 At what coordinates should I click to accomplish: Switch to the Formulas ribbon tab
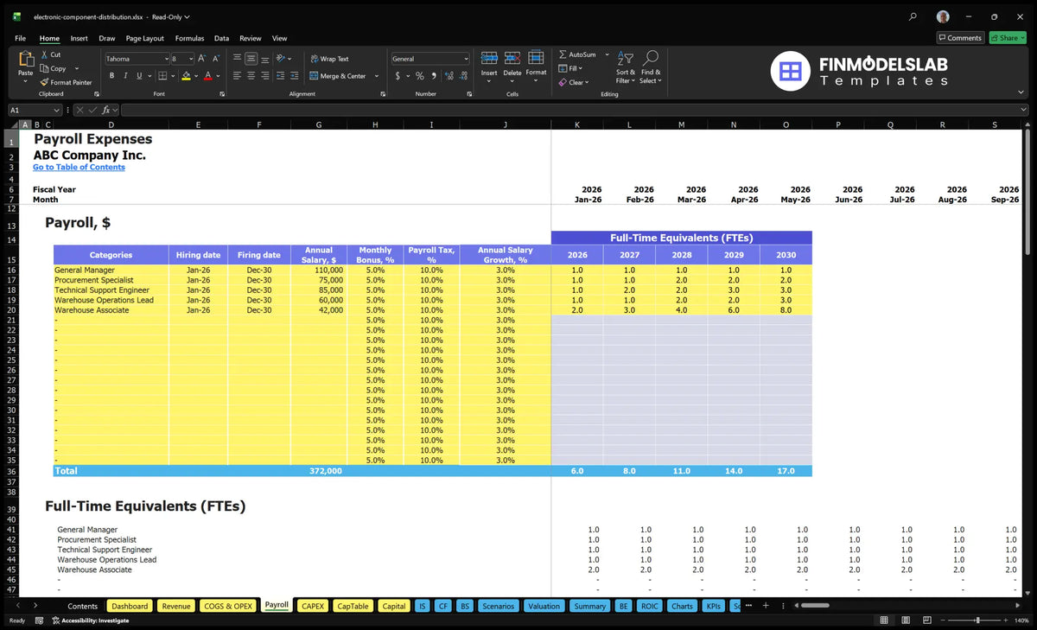[x=189, y=38]
